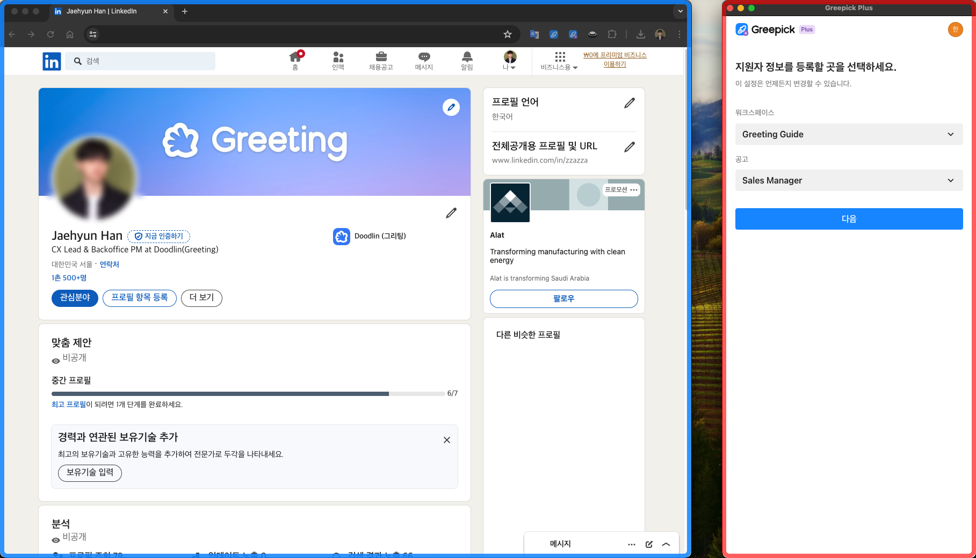Click the Plus badge in Greepick

tap(807, 30)
